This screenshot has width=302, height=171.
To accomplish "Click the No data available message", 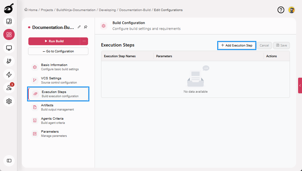I will [195, 92].
